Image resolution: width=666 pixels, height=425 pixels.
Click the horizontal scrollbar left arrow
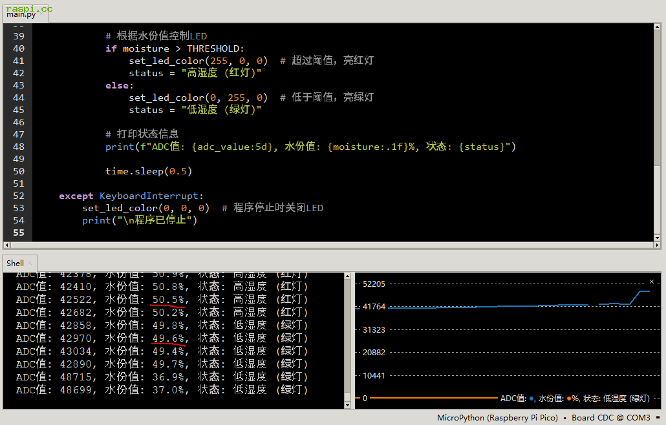coord(7,245)
